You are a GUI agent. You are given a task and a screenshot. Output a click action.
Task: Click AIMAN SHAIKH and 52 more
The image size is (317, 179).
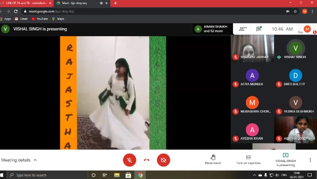tap(212, 29)
